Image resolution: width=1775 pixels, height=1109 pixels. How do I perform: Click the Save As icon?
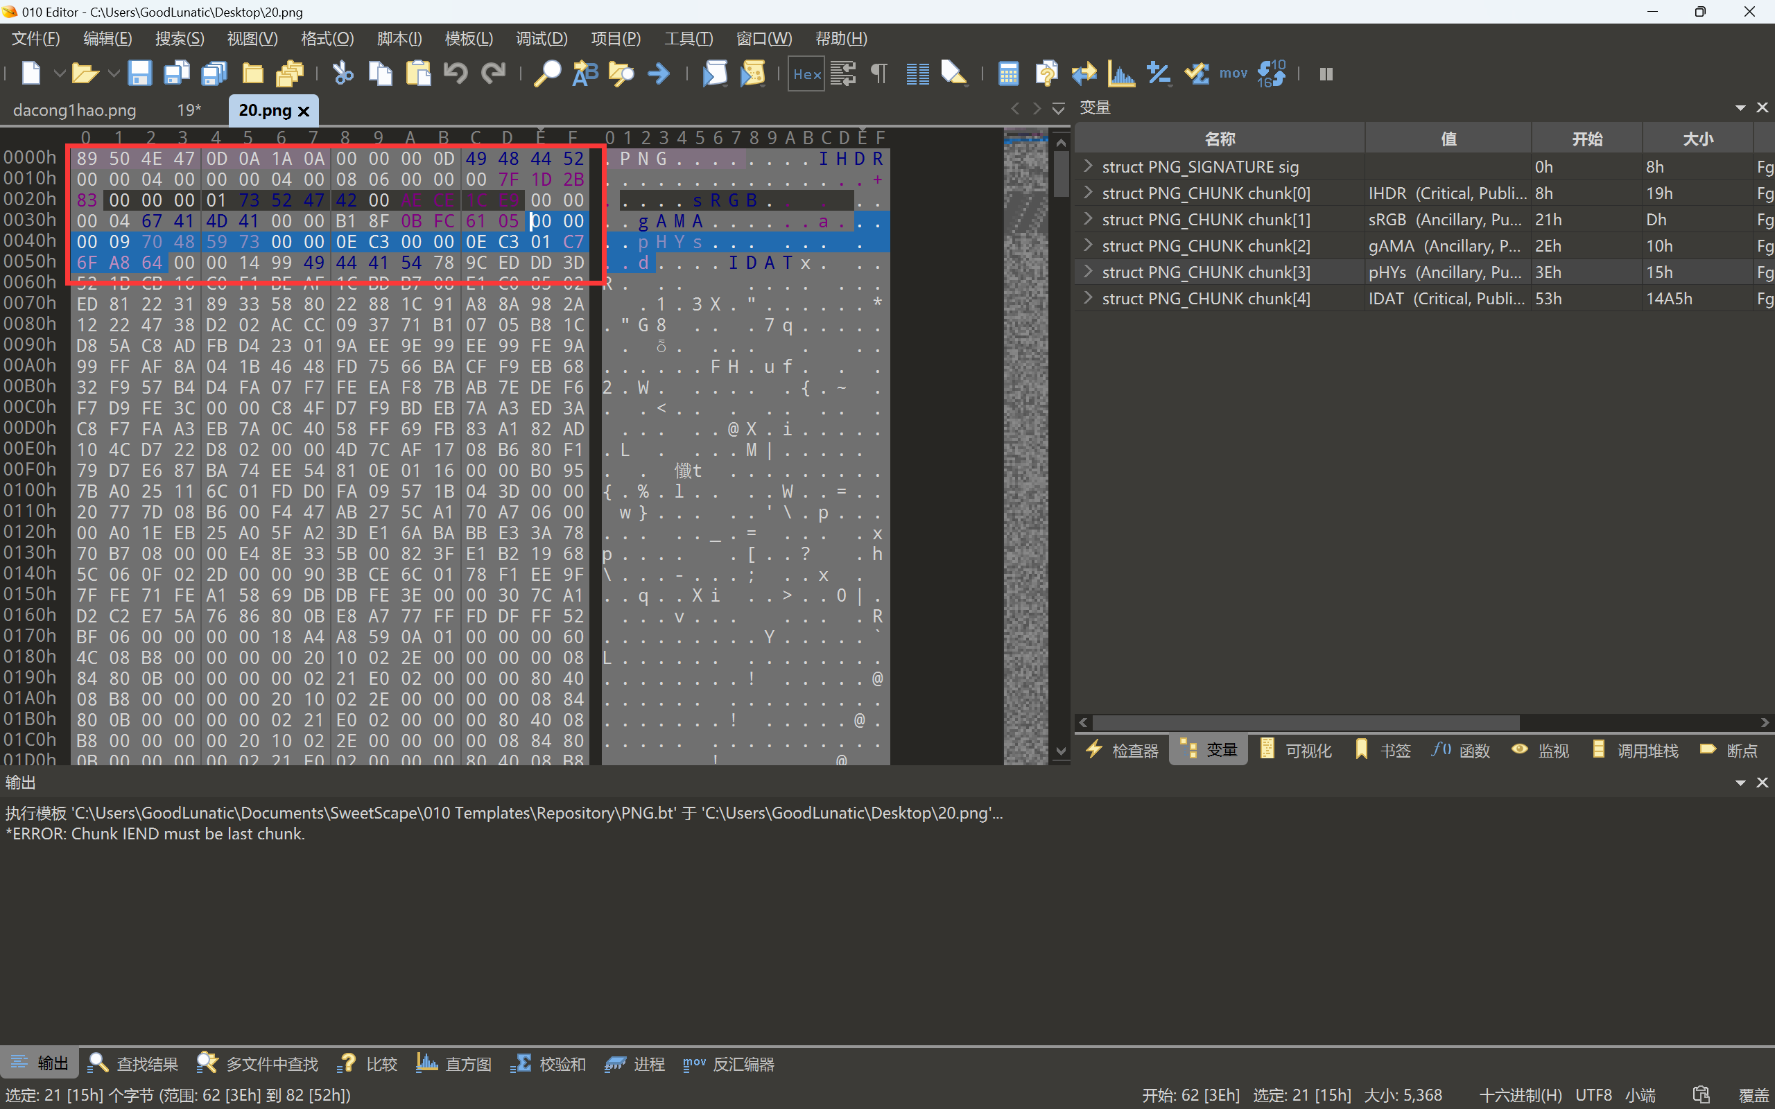pyautogui.click(x=177, y=73)
